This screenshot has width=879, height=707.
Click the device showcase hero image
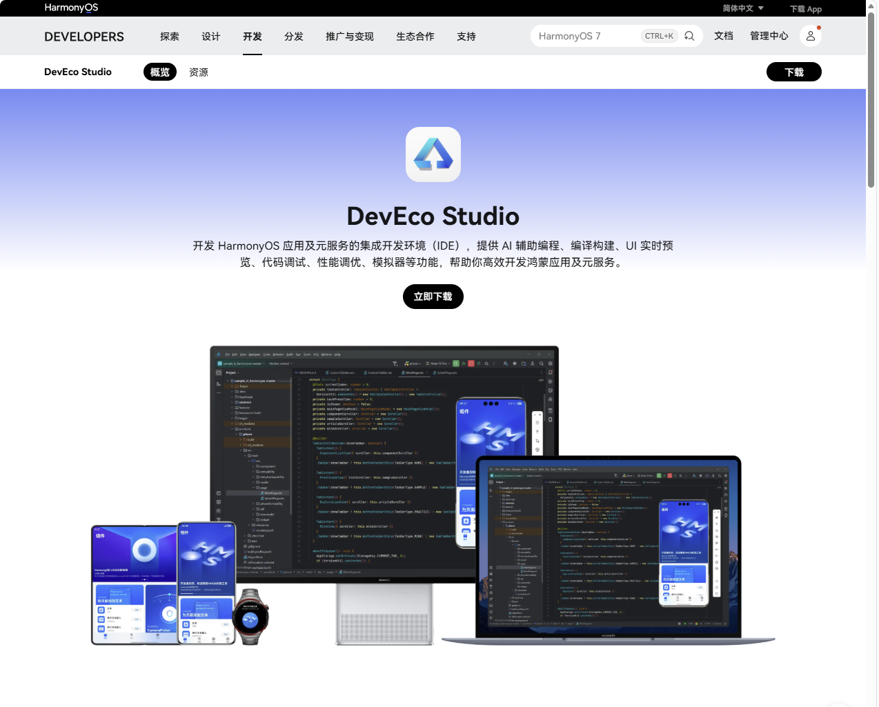(x=433, y=495)
